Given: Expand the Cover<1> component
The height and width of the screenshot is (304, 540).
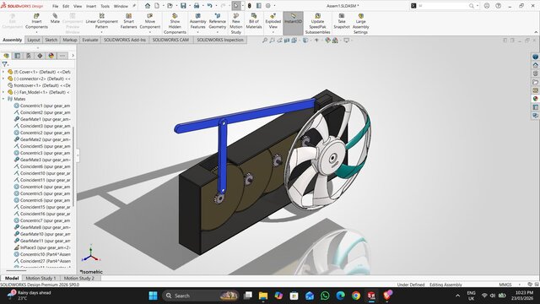Looking at the screenshot, I should [x=3, y=72].
